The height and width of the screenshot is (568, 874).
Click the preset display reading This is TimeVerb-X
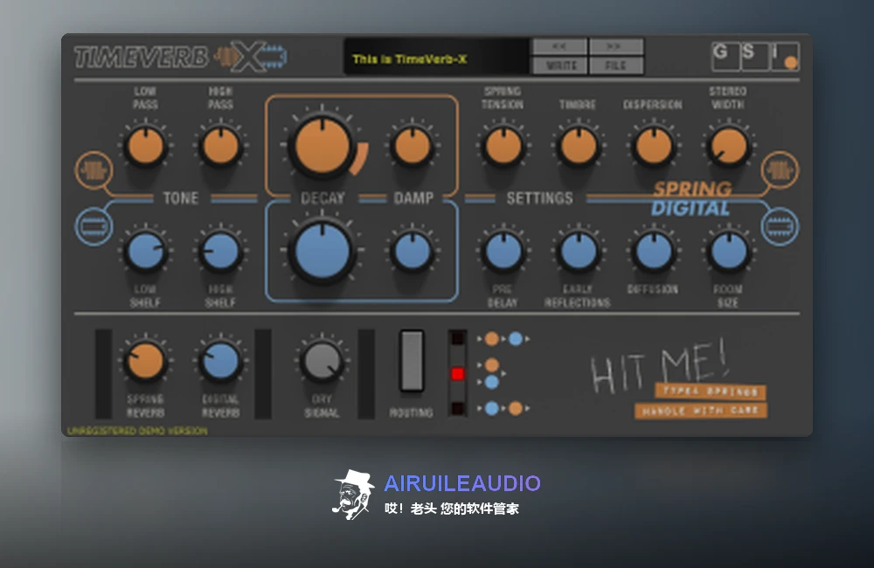[436, 57]
